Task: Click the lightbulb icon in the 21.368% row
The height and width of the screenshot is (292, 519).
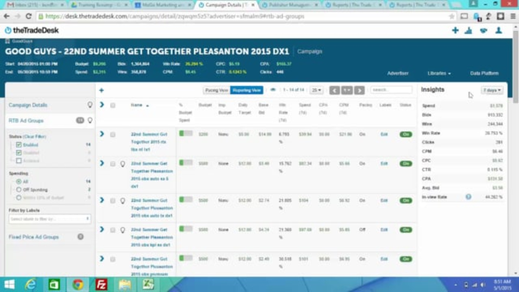Action: point(122,230)
